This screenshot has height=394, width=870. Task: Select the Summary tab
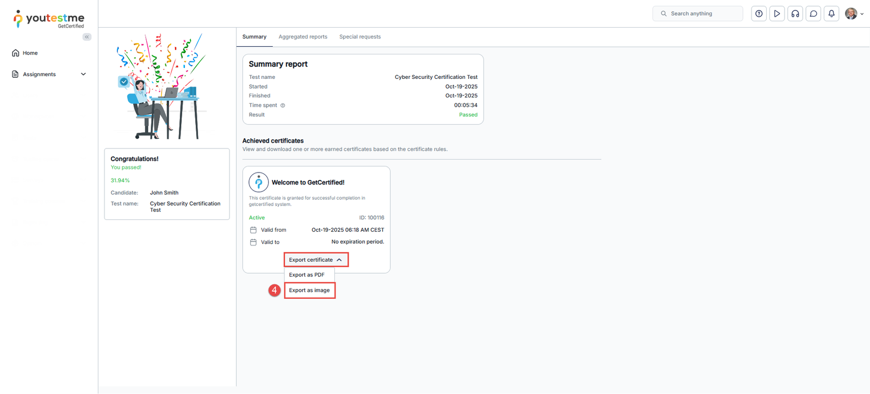click(254, 37)
